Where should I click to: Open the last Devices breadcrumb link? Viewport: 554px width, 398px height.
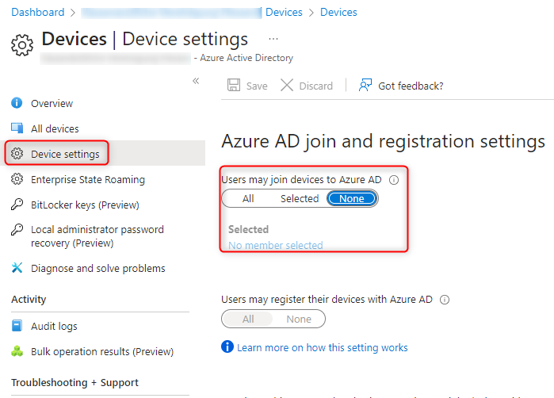coord(338,12)
